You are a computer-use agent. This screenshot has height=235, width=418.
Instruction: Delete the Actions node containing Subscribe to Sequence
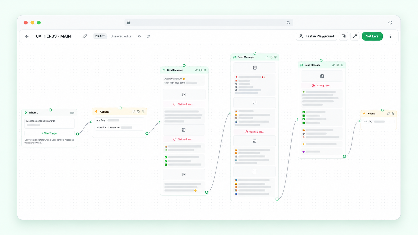click(x=143, y=112)
